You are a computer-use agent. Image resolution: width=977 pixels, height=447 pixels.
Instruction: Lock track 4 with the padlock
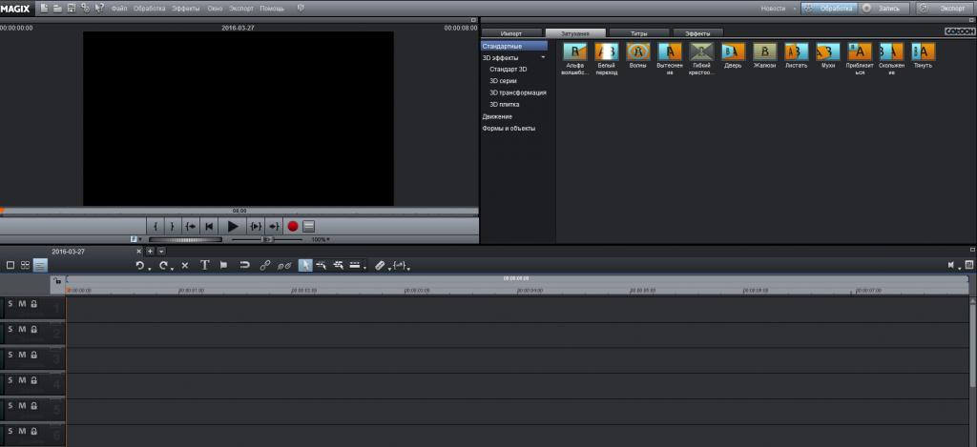(x=33, y=379)
